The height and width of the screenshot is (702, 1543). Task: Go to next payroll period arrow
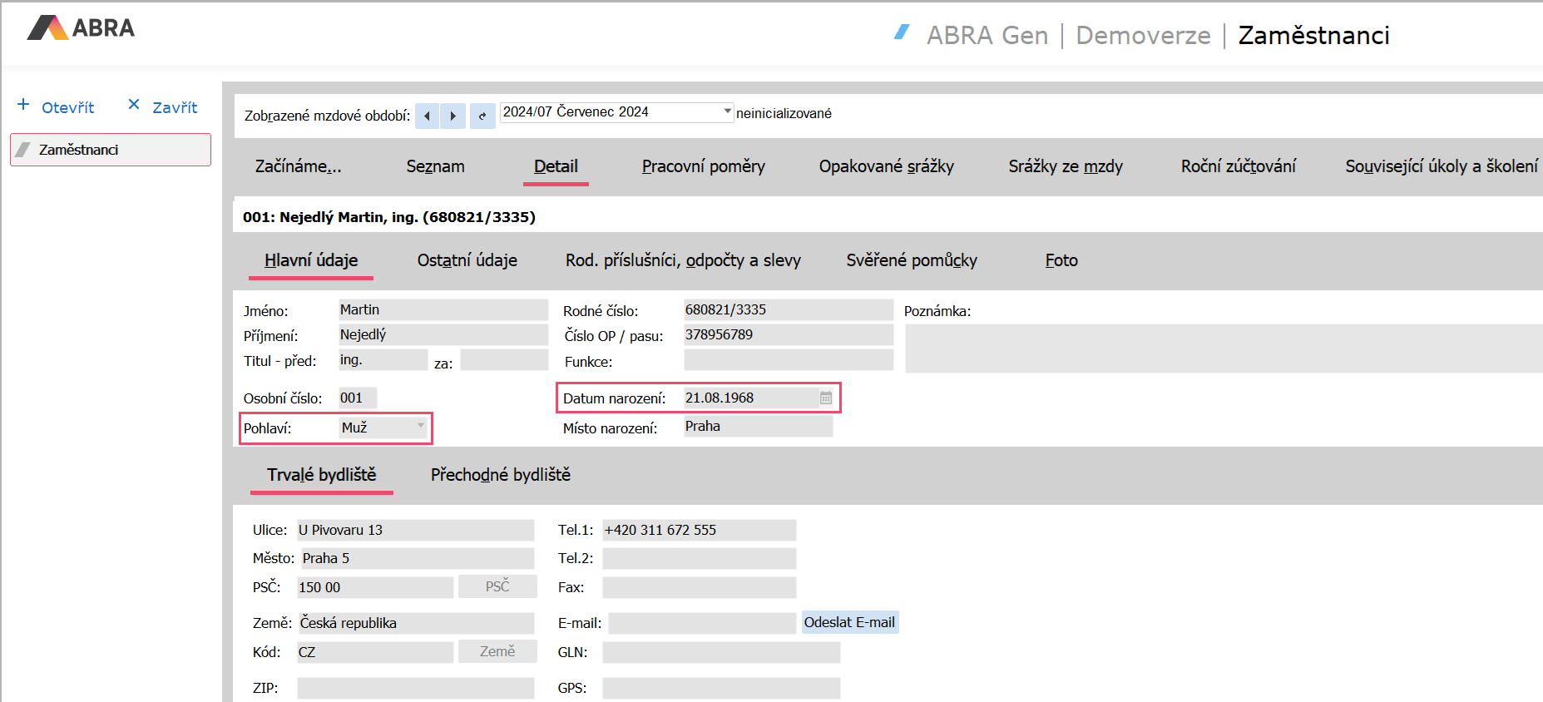click(453, 116)
